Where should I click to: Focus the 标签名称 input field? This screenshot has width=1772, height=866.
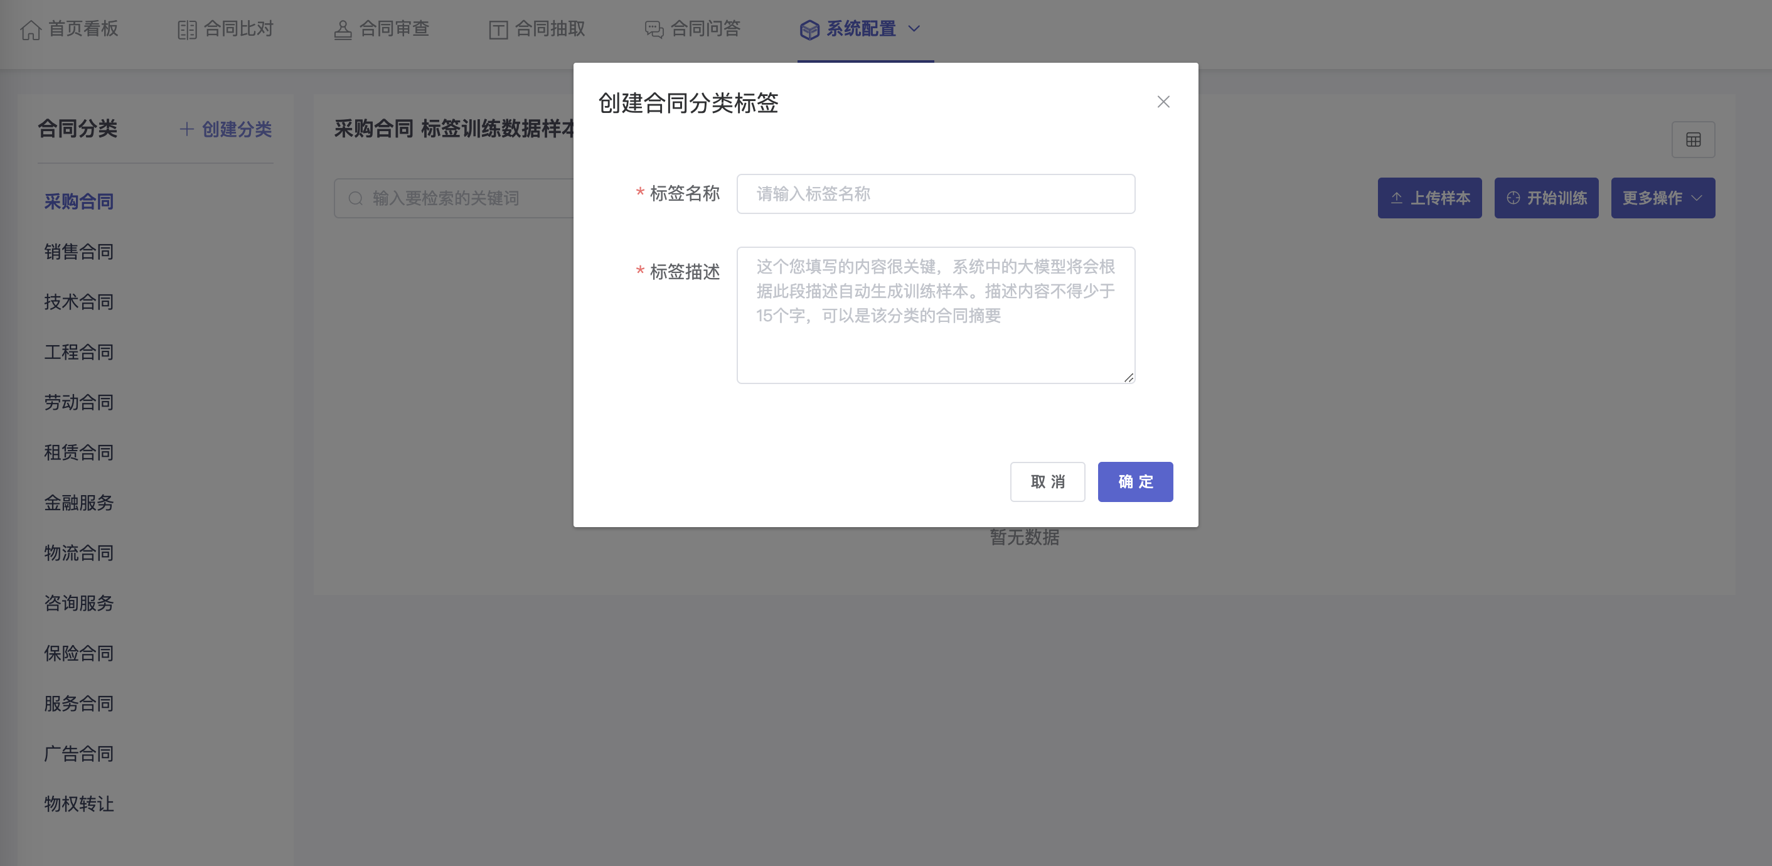click(x=935, y=194)
